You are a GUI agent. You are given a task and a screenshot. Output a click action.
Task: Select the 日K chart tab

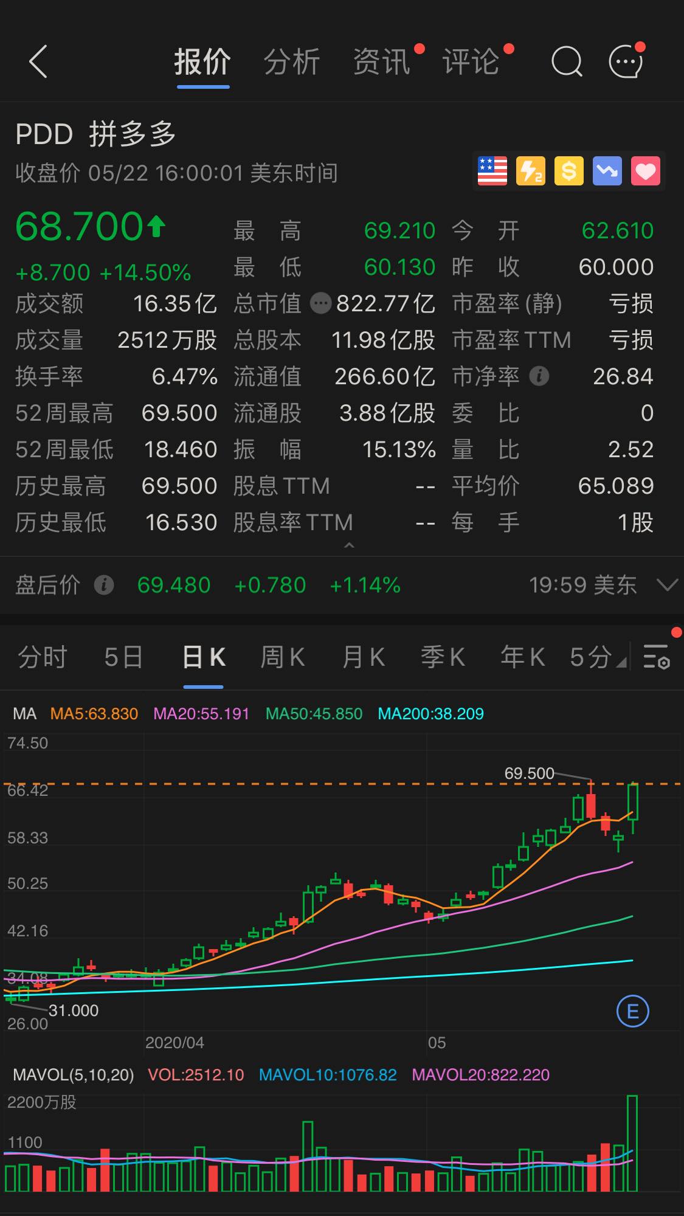(x=204, y=657)
